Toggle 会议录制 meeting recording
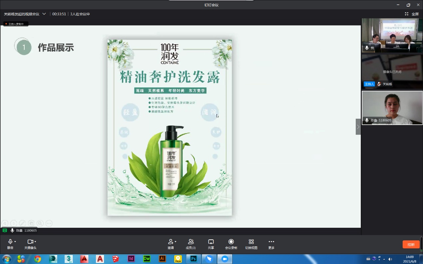The height and width of the screenshot is (264, 423). pyautogui.click(x=231, y=244)
